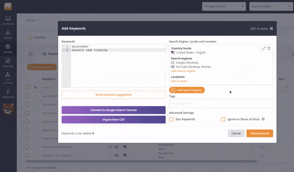Image resolution: width=294 pixels, height=172 pixels.
Task: Expand the Groups dropdown in background page
Action: coord(33,20)
